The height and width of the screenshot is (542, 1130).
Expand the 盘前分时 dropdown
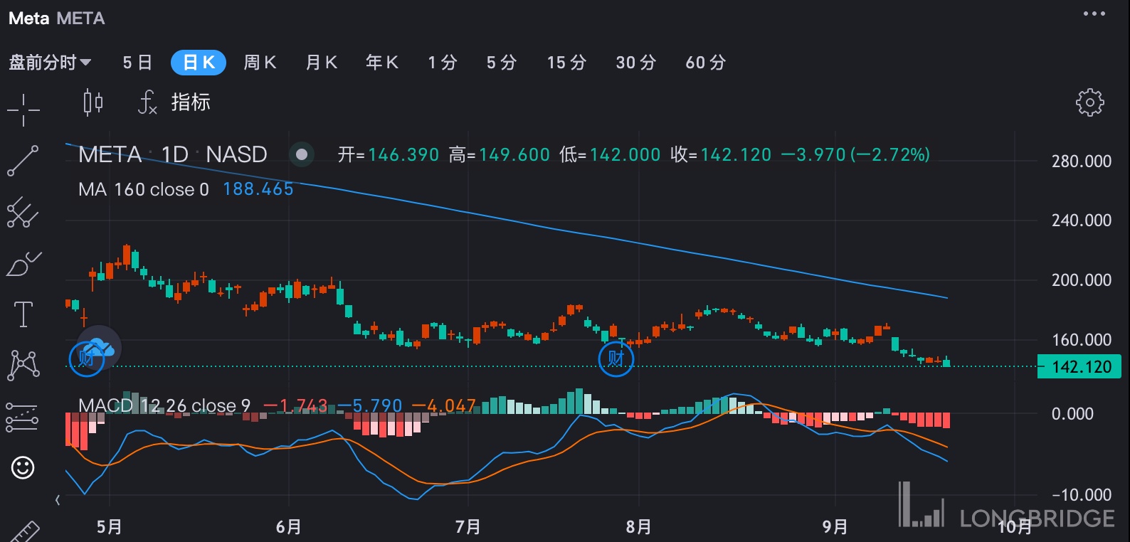[50, 63]
